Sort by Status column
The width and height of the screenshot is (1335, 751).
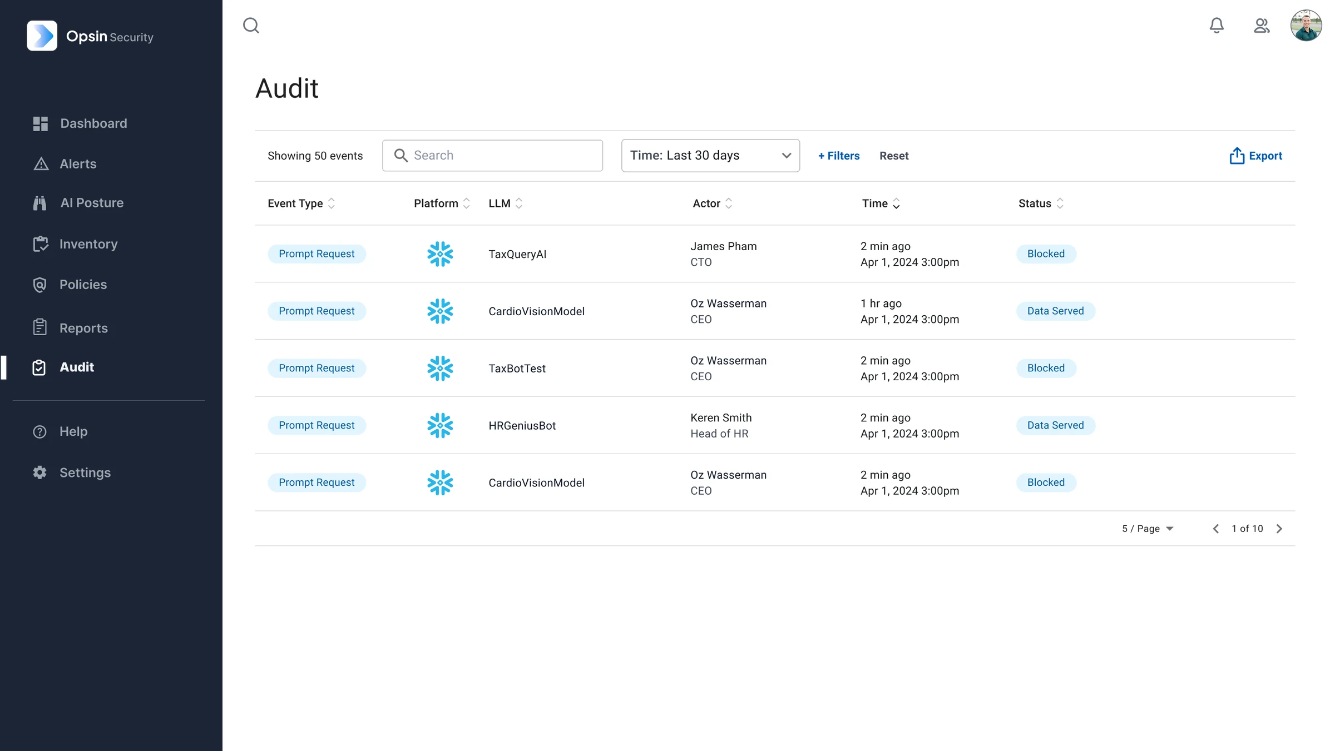pyautogui.click(x=1041, y=203)
